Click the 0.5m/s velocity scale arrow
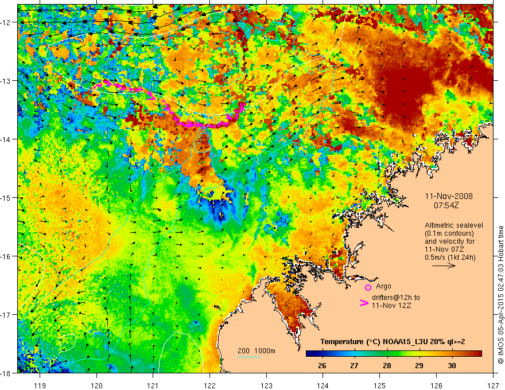Image resolution: width=505 pixels, height=390 pixels. click(444, 266)
